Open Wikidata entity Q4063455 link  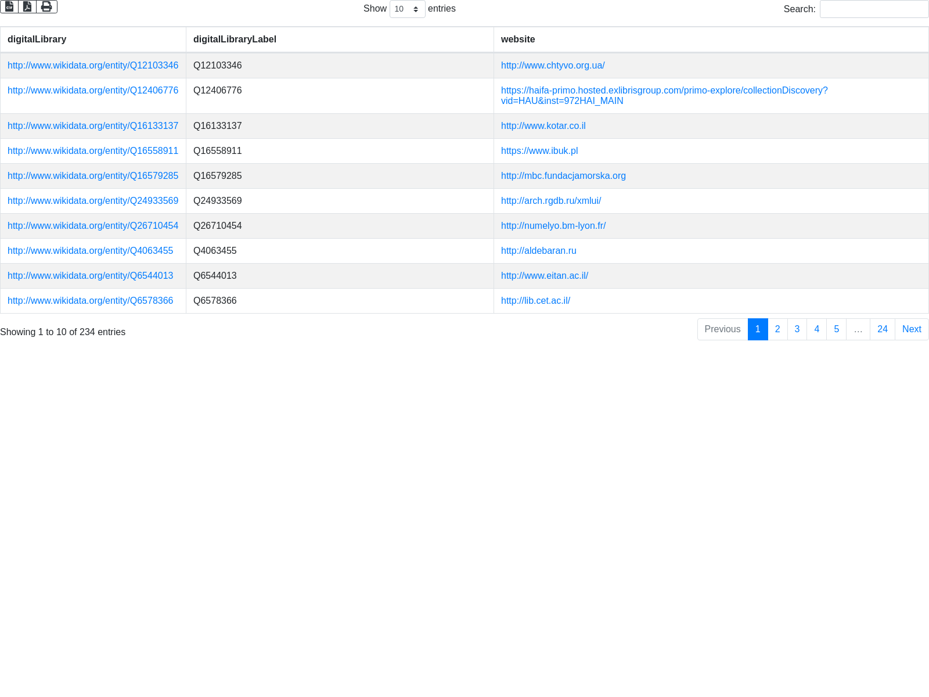click(90, 251)
